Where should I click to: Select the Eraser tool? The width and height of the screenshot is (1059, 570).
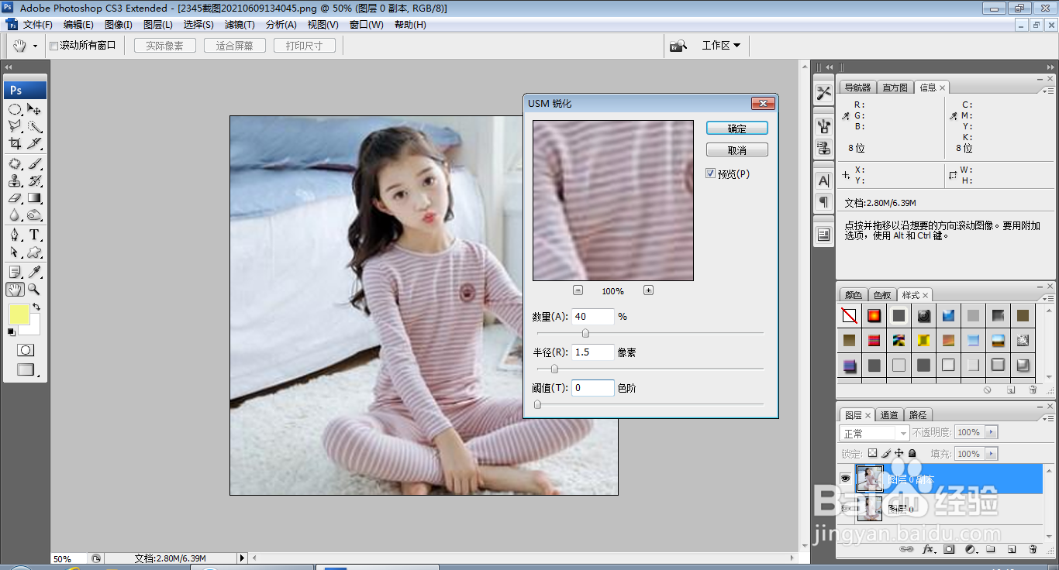15,198
